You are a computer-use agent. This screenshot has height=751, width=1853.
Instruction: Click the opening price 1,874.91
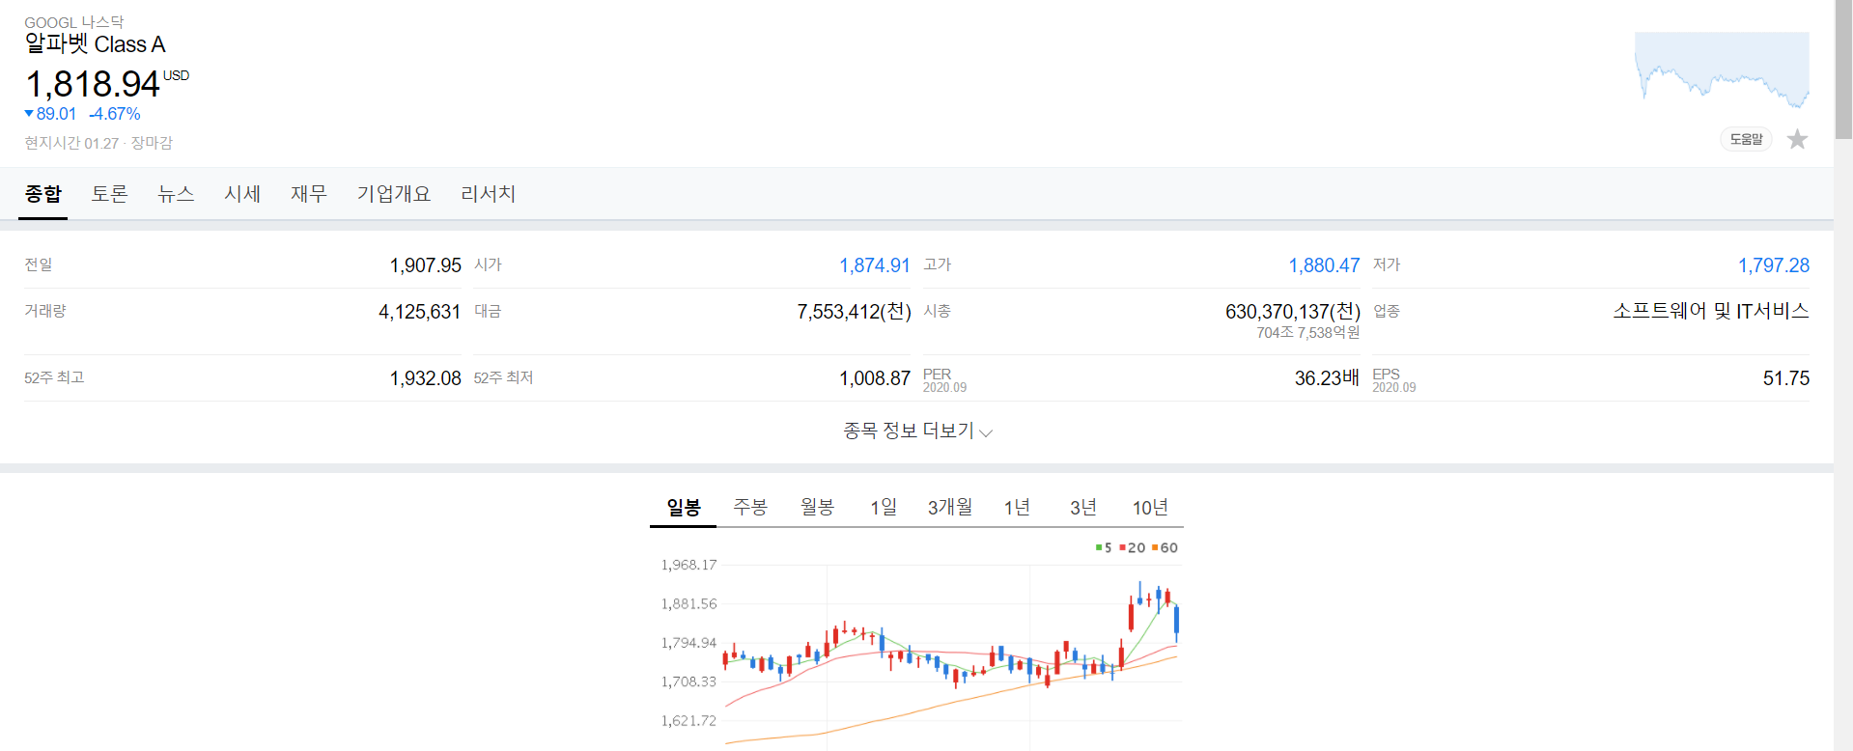pyautogui.click(x=874, y=265)
